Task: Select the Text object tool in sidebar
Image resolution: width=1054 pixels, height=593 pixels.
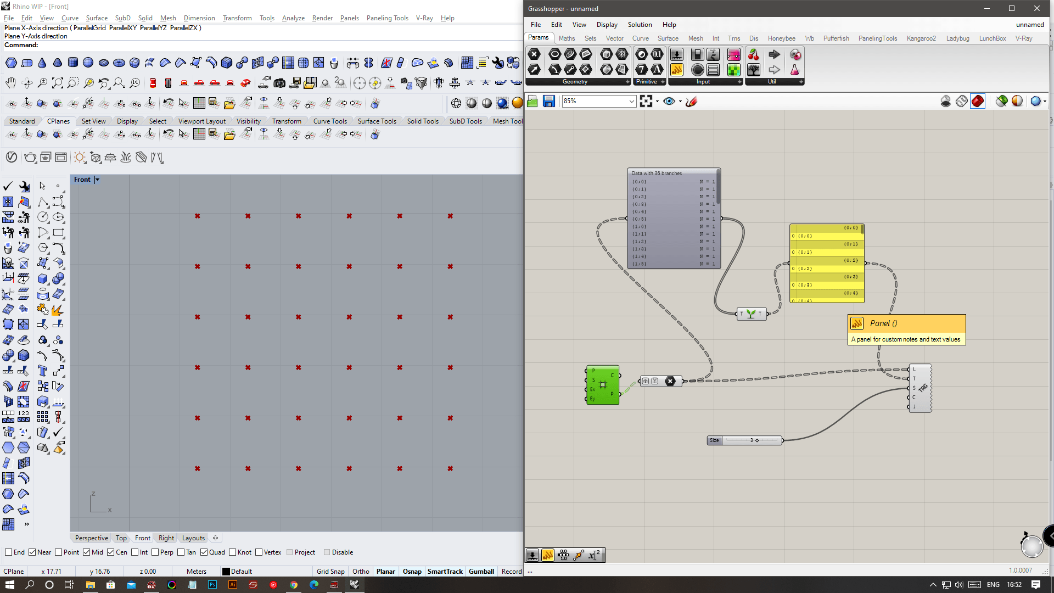Action: pyautogui.click(x=42, y=371)
